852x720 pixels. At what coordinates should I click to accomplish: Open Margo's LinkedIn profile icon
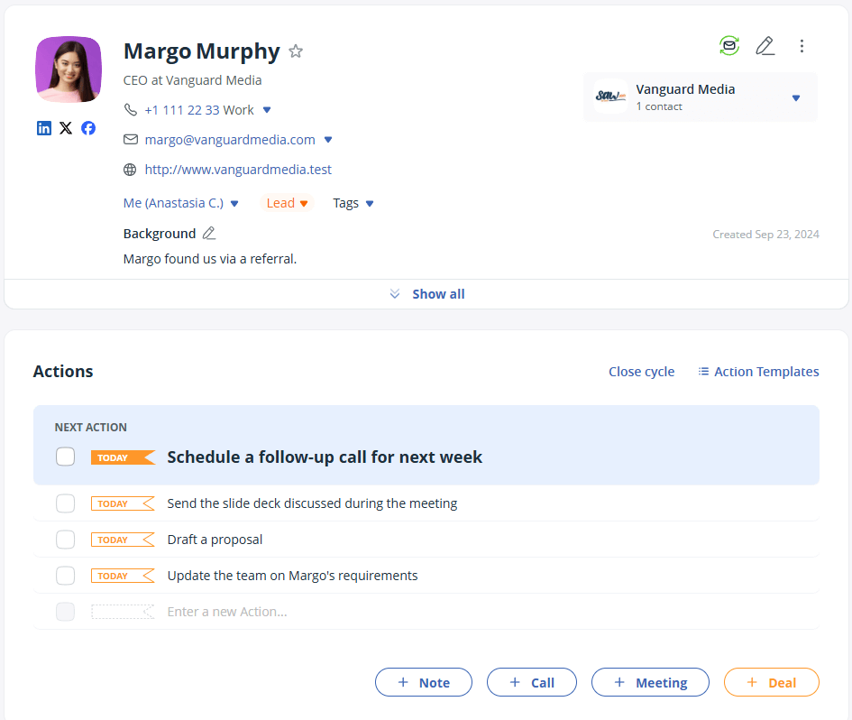(x=44, y=128)
